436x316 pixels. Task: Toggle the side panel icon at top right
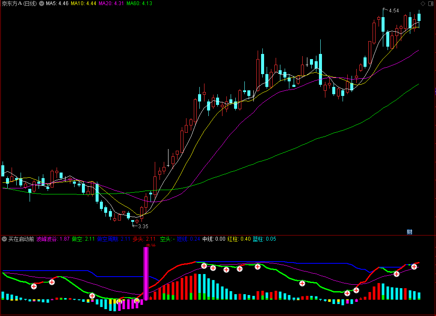431,3
